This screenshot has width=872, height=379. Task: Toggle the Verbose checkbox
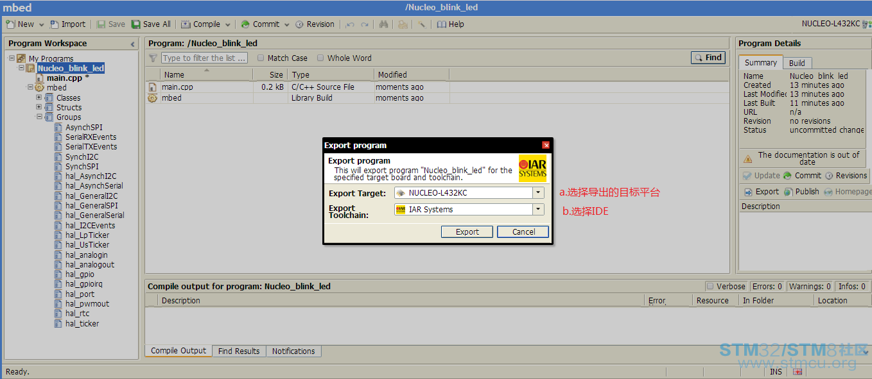(710, 287)
